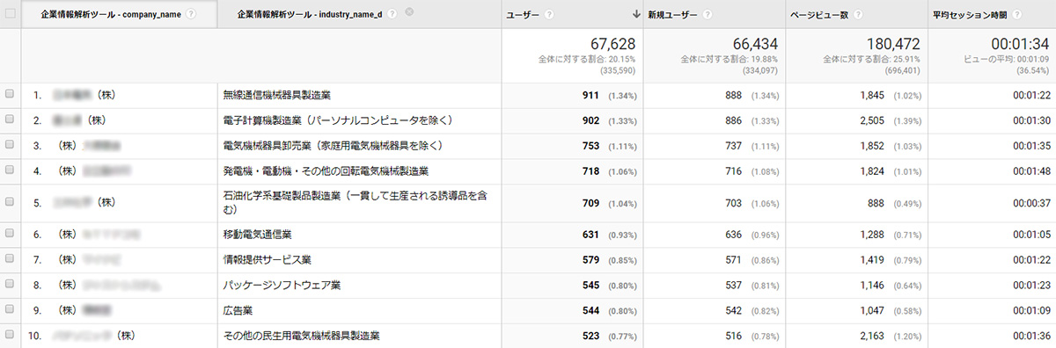This screenshot has height=348, width=1056.
Task: Open the company link in row 6
Action: tap(96, 235)
